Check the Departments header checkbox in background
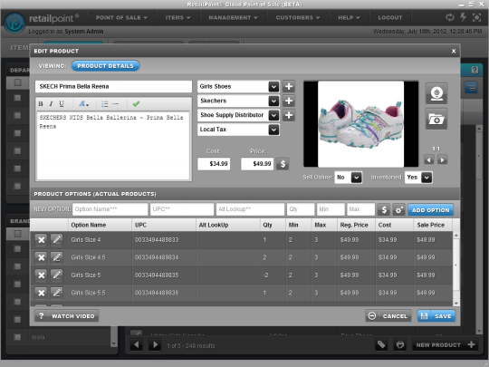Screen dimensions: 489x367 [x=18, y=82]
